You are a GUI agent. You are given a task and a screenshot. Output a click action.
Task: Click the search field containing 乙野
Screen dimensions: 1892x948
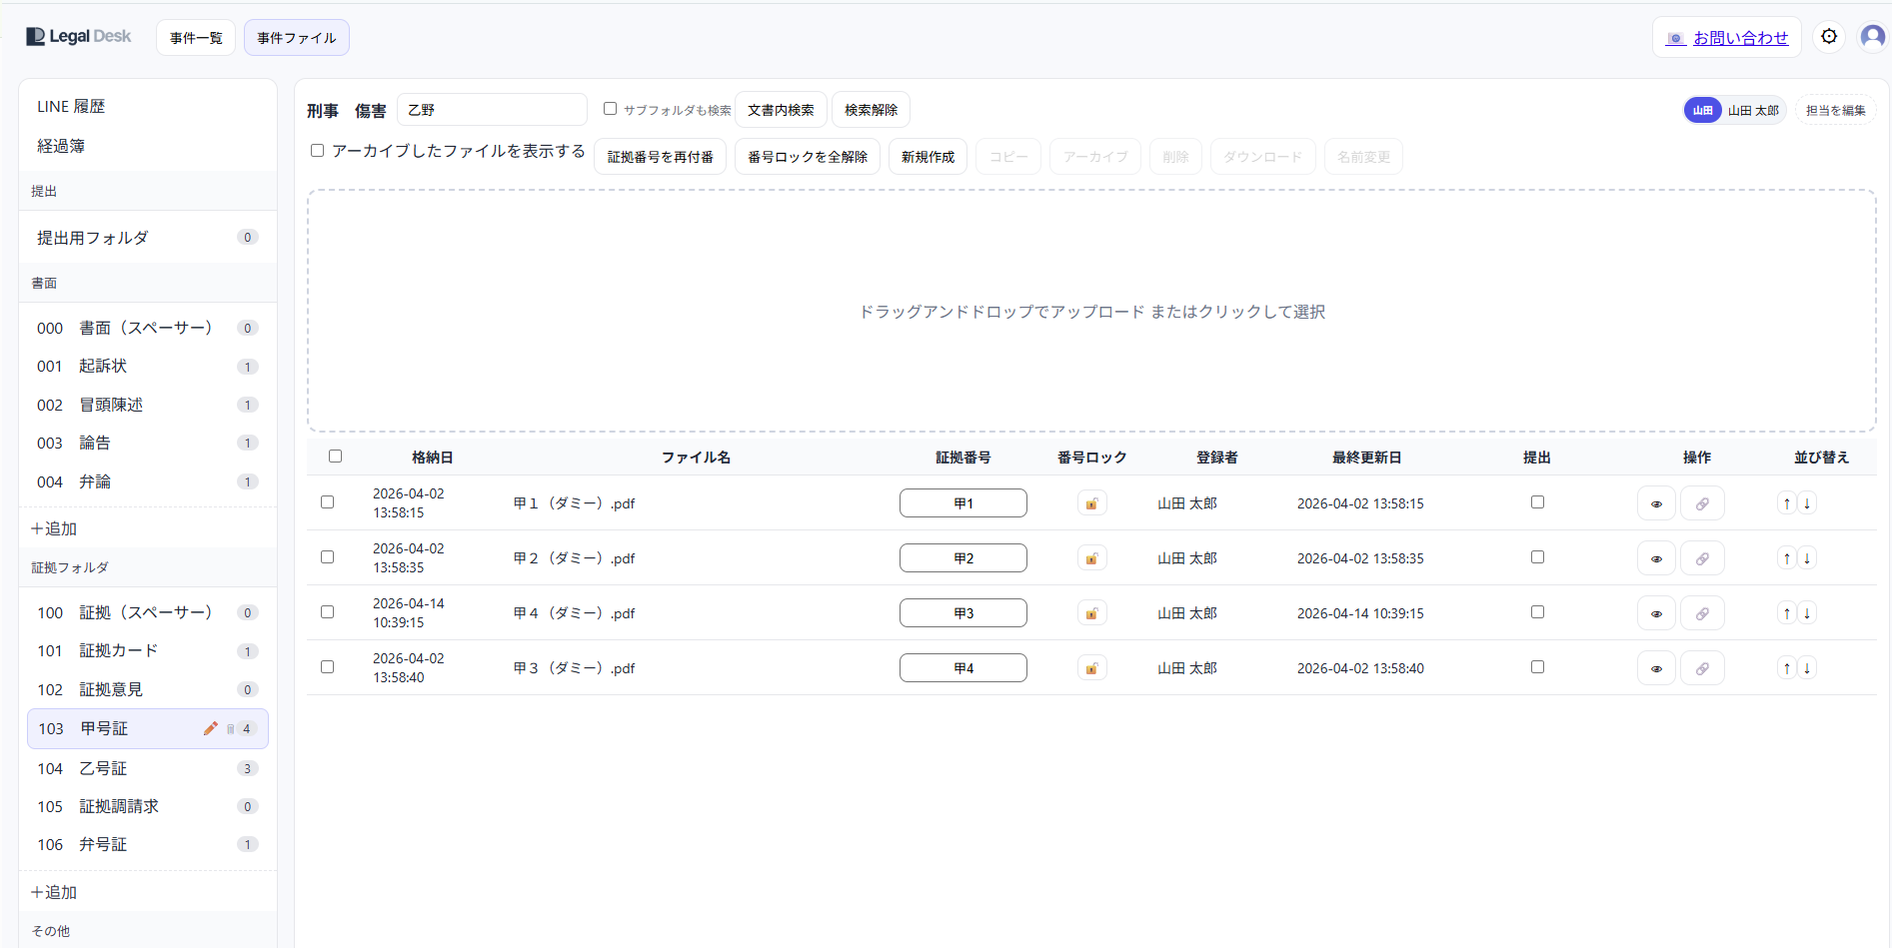[492, 110]
